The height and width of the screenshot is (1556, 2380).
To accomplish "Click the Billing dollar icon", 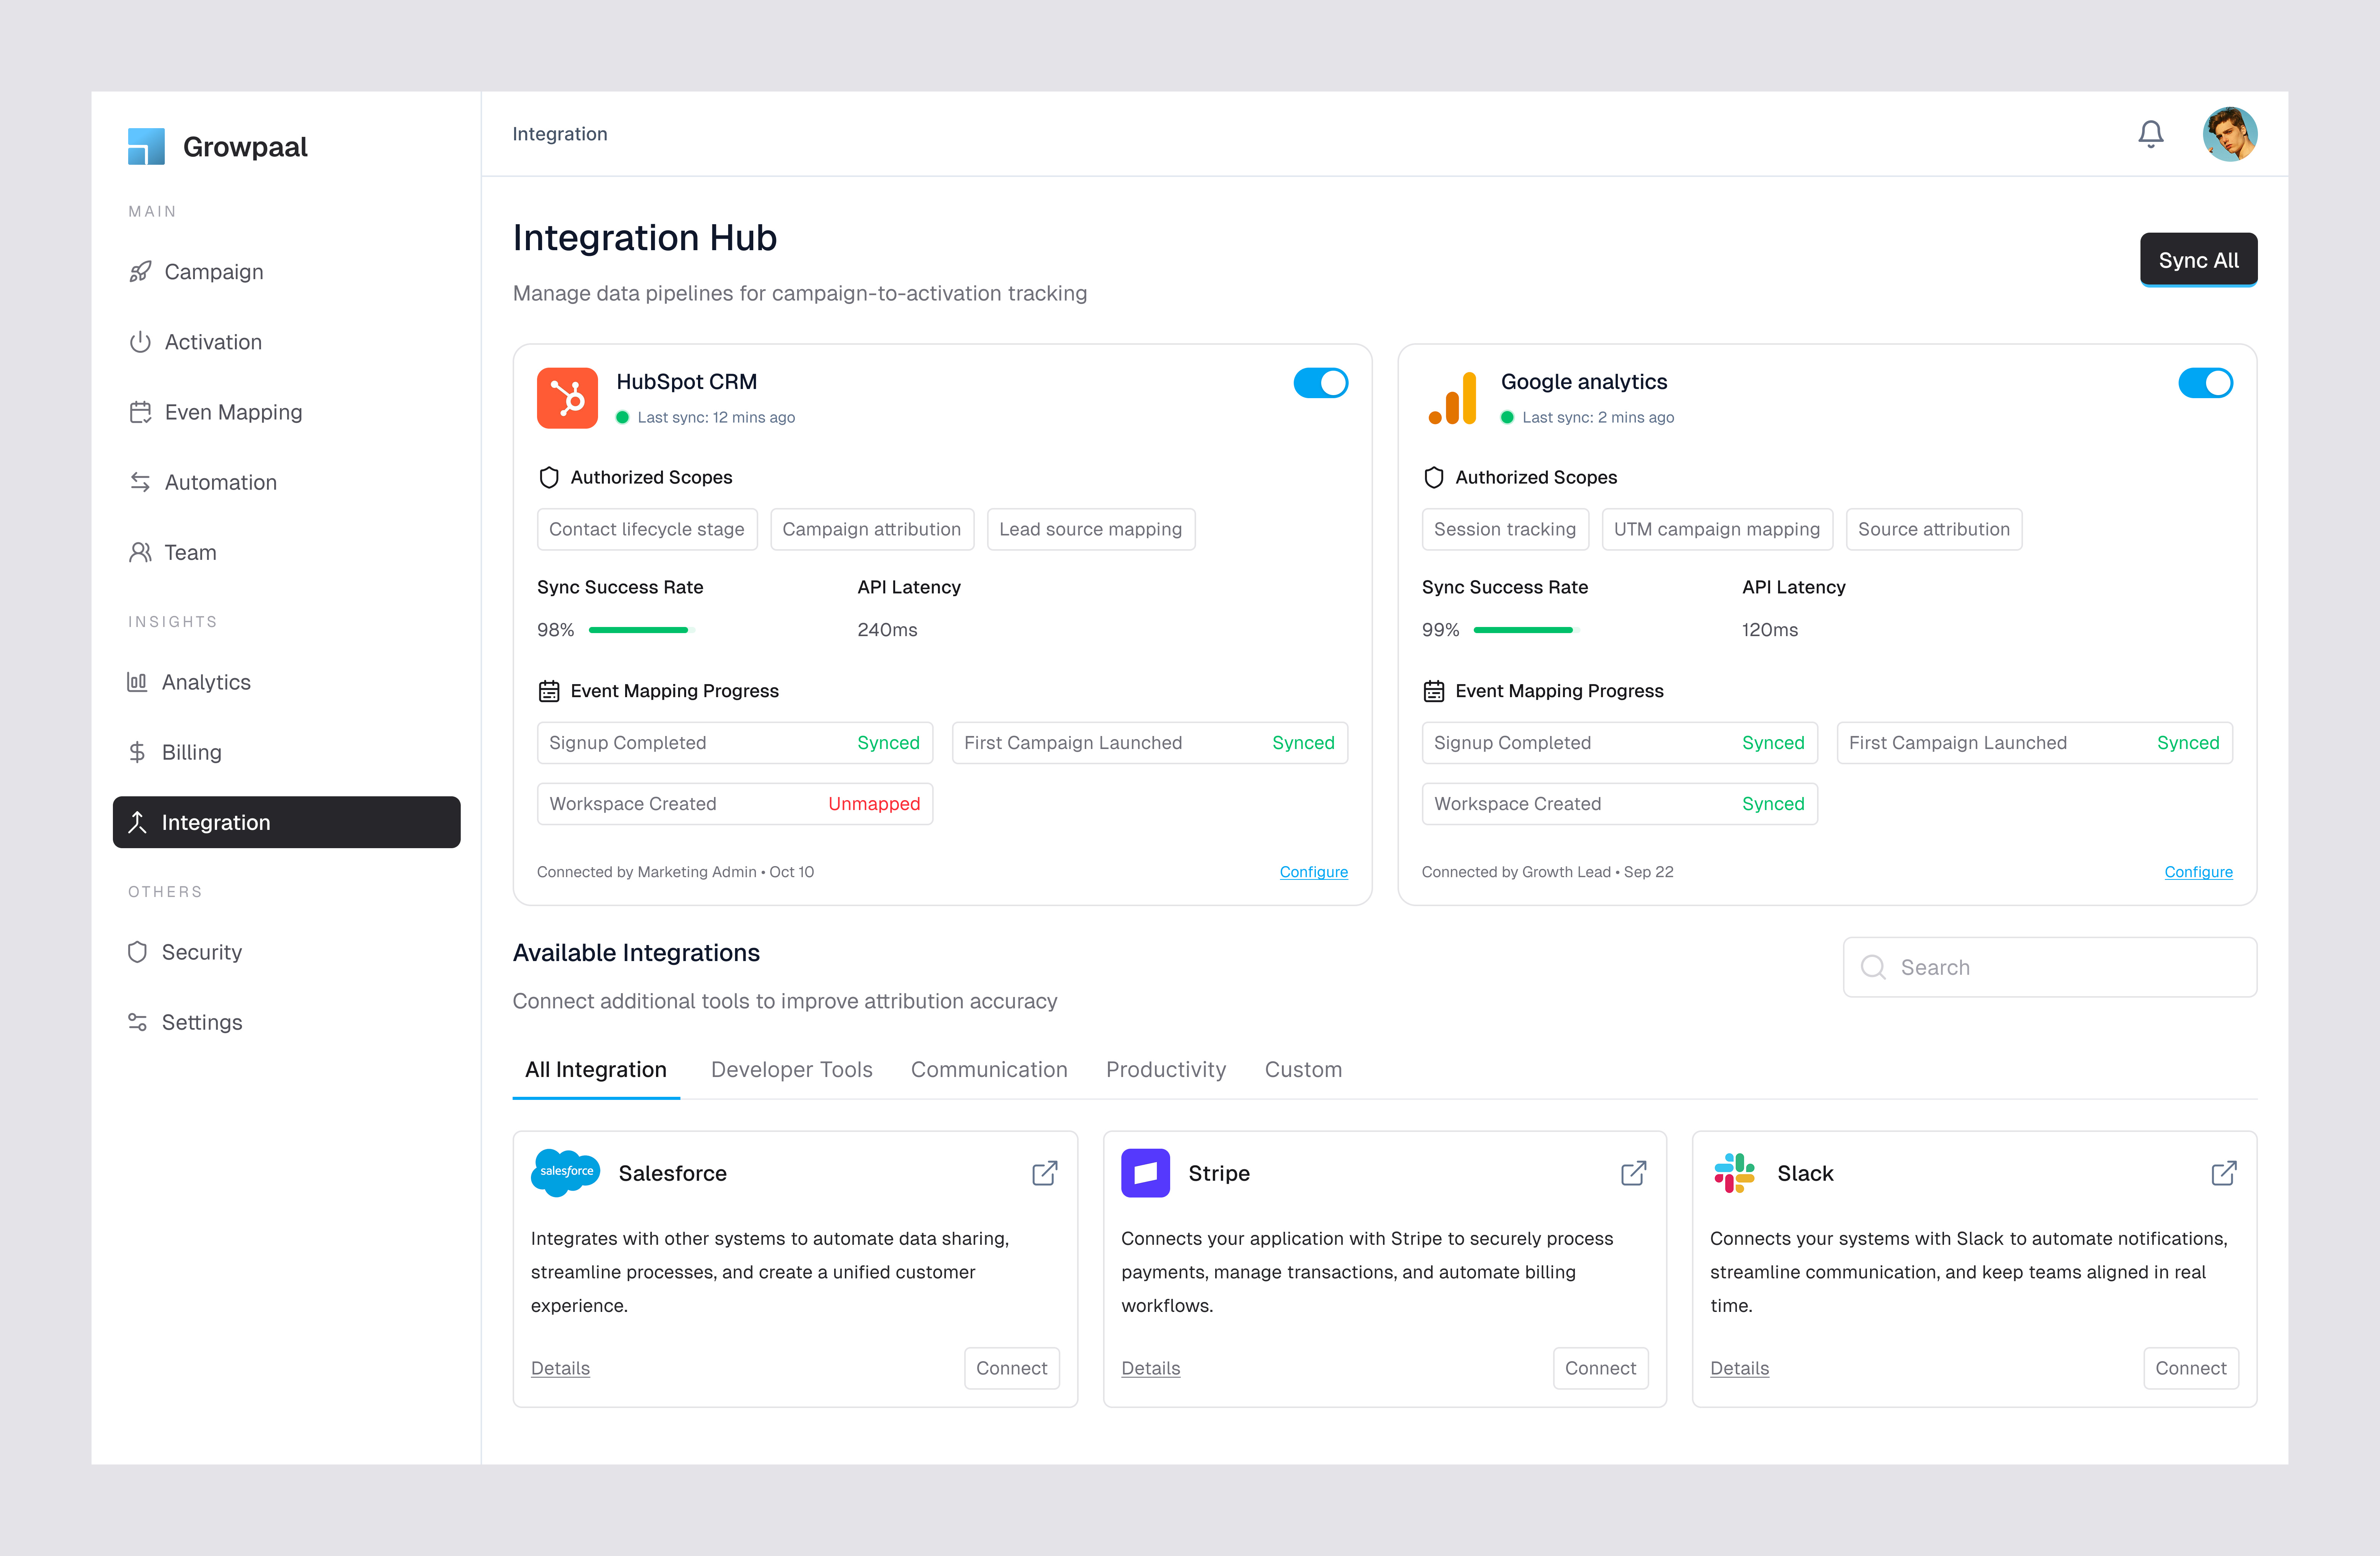I will tap(137, 752).
